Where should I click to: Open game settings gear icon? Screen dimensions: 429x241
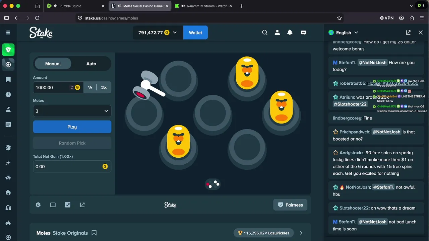pos(38,205)
